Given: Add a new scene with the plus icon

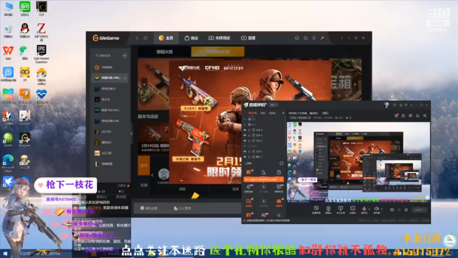Looking at the screenshot, I should click(x=283, y=113).
